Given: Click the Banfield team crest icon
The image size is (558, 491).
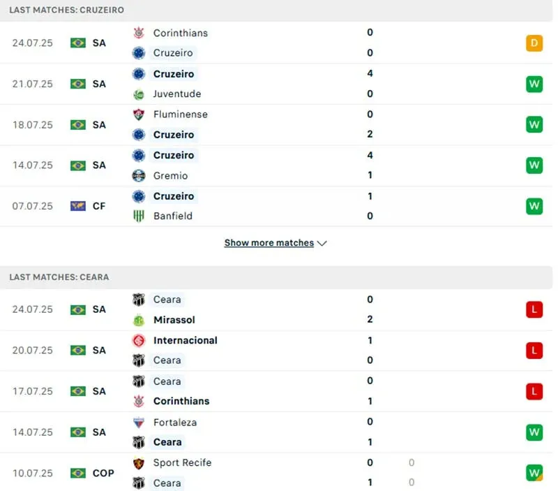Looking at the screenshot, I should pos(139,217).
